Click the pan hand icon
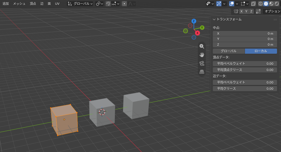281x152 pixels. [202, 55]
